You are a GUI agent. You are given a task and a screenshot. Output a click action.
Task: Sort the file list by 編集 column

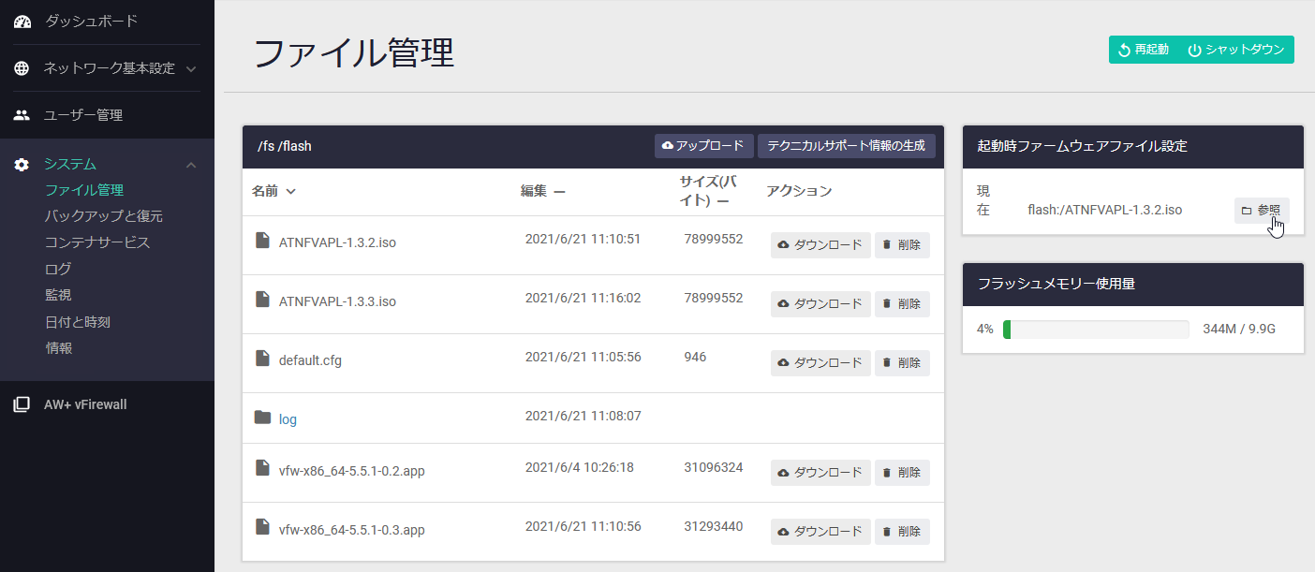click(x=543, y=191)
